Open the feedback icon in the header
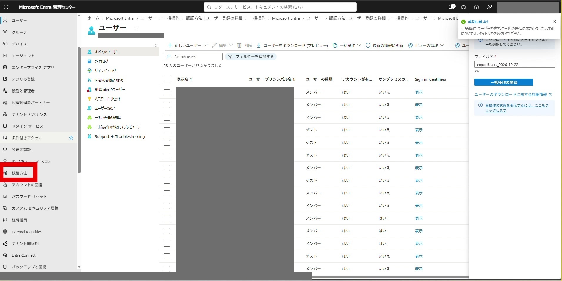562x281 pixels. click(489, 7)
